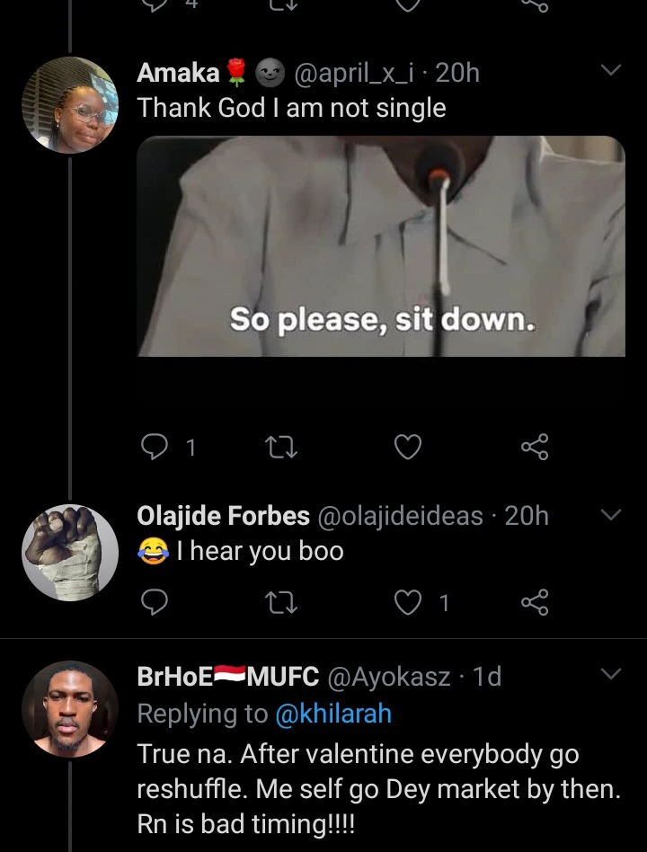Screen dimensions: 647x852
Task: View BrHoE MUFC's profile photo
Action: (70, 710)
